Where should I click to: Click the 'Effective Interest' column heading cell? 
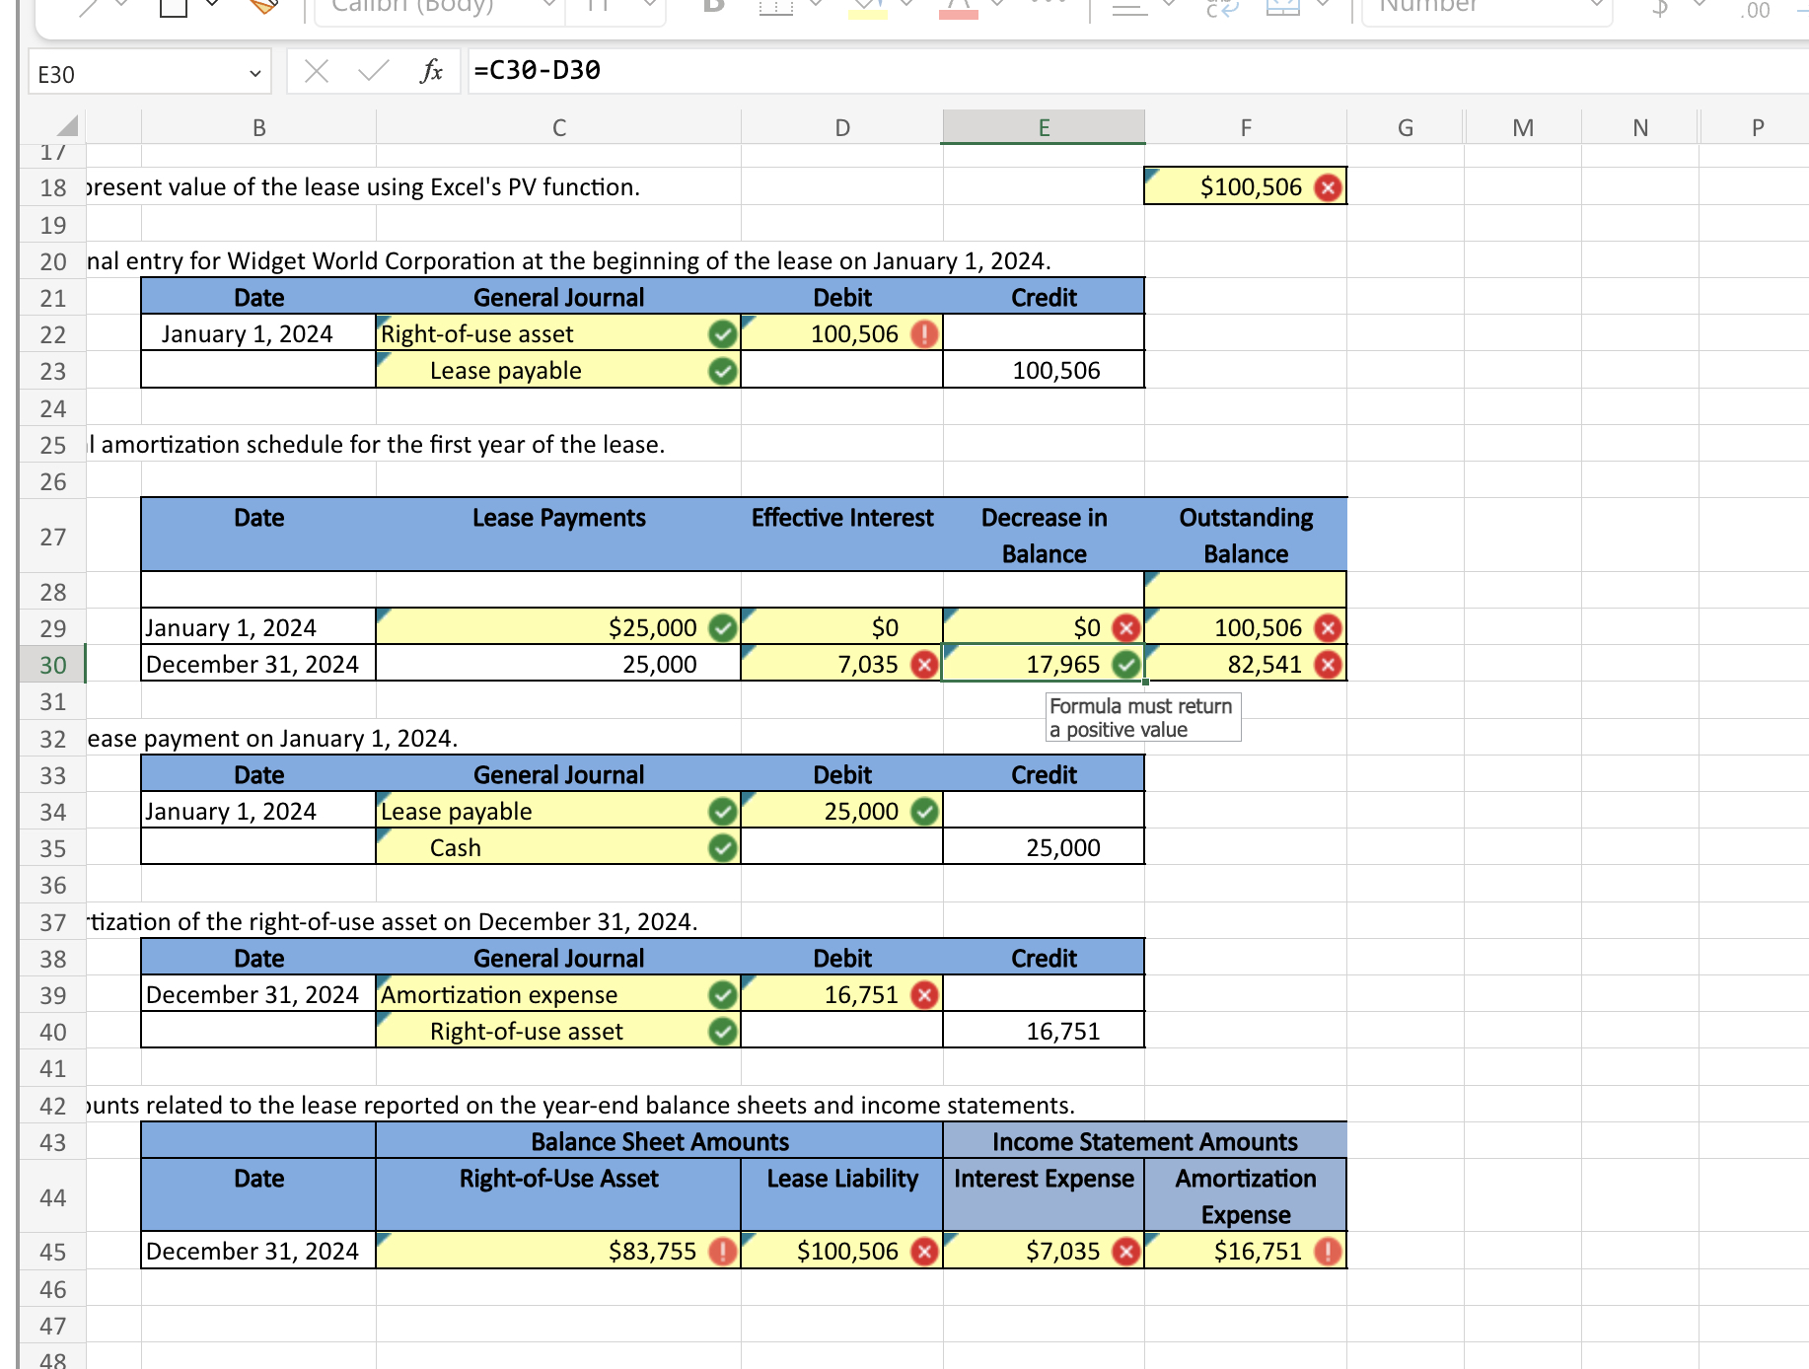842,535
